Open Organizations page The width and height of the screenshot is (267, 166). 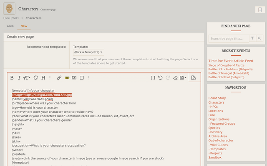tap(219, 119)
